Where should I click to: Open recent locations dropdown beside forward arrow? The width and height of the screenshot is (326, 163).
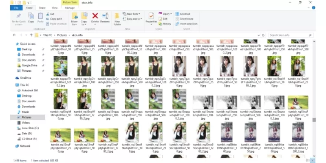(26, 35)
